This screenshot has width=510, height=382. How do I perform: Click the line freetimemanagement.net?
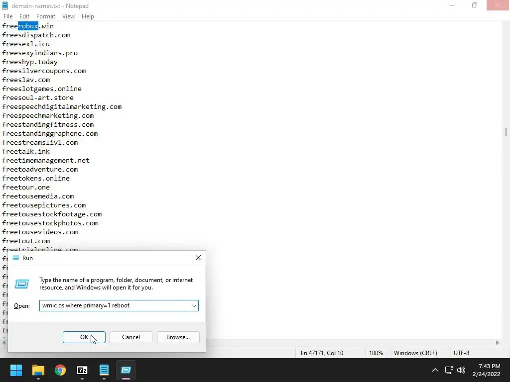pos(46,161)
